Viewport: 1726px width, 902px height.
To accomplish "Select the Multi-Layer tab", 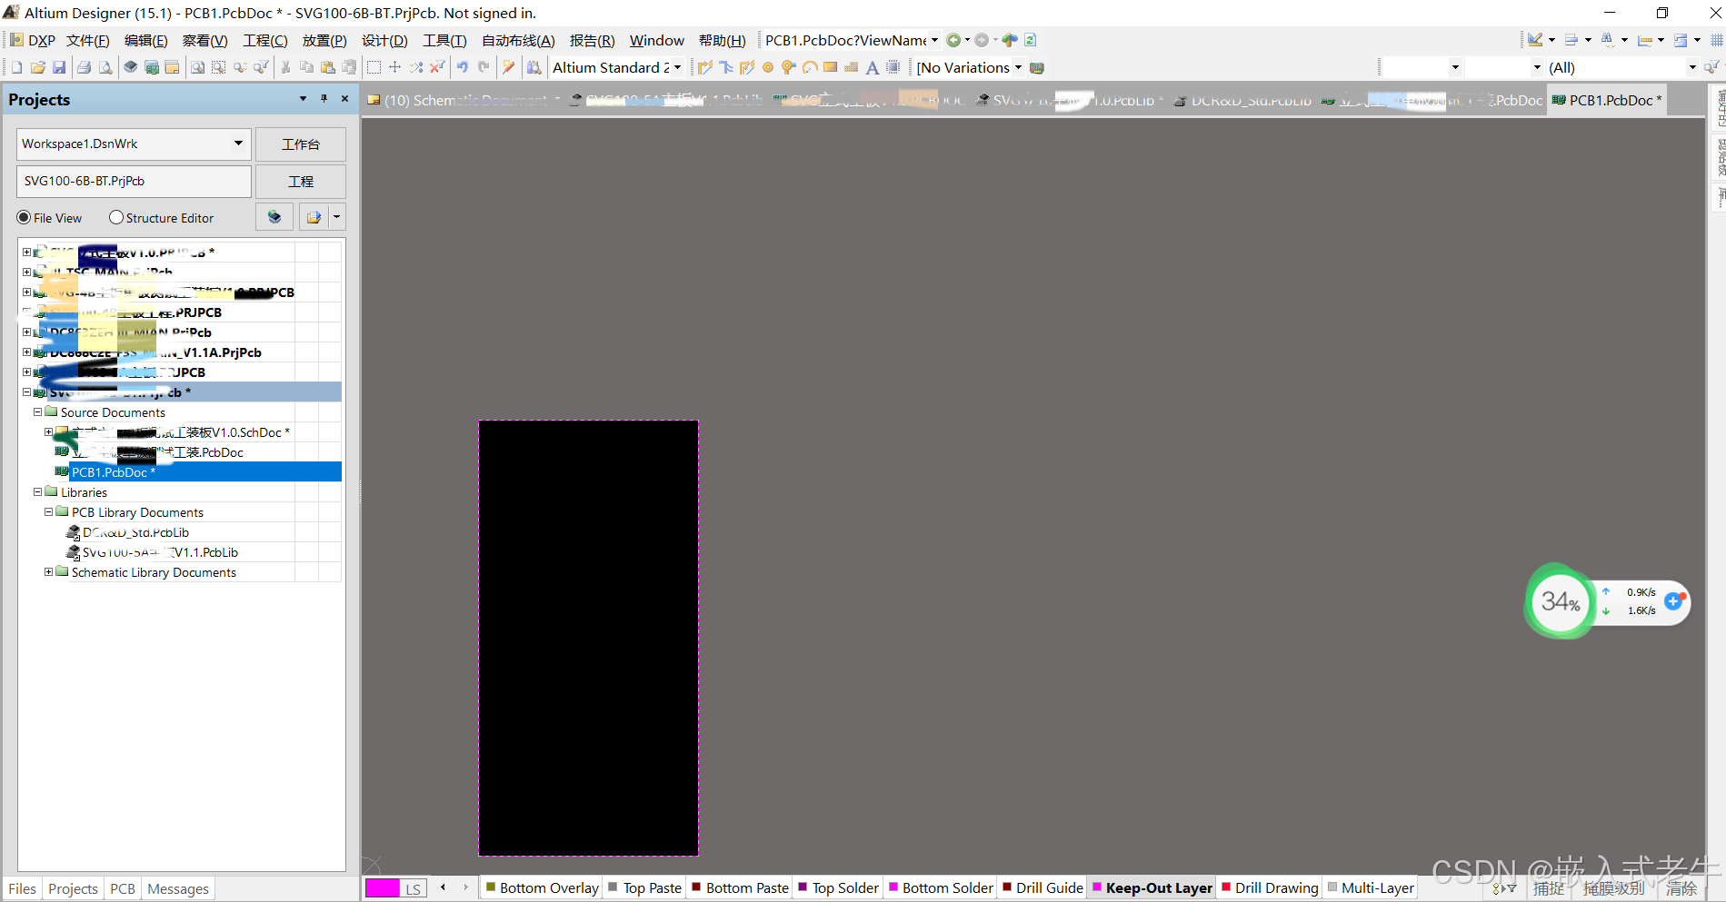I will (x=1371, y=887).
